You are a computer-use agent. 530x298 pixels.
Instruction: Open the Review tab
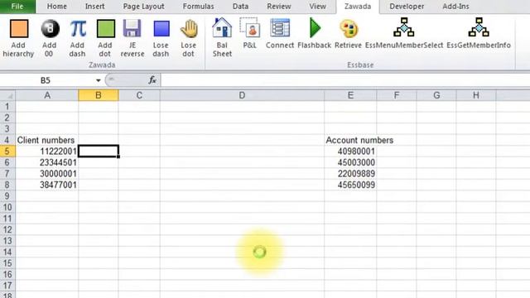coord(279,7)
